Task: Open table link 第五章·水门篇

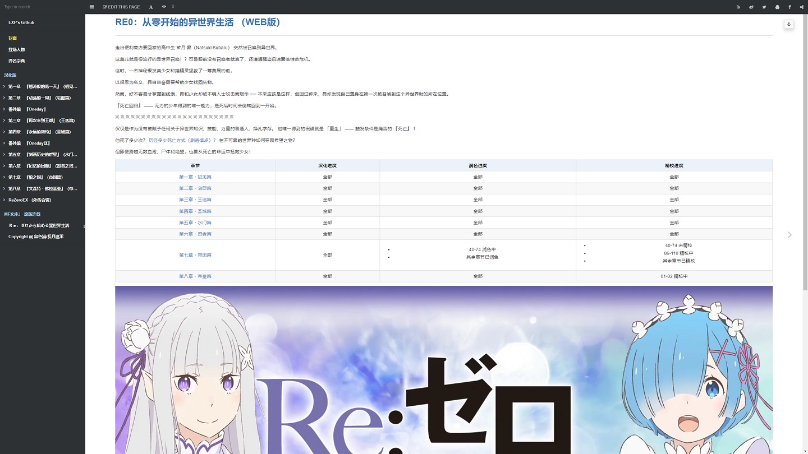Action: click(195, 223)
